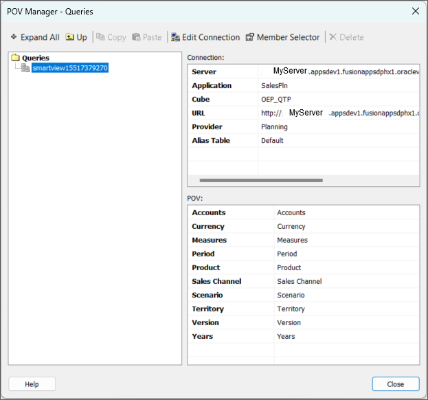Screen dimensions: 428x400
Task: Click the bold Version dimension label
Action: (x=205, y=322)
